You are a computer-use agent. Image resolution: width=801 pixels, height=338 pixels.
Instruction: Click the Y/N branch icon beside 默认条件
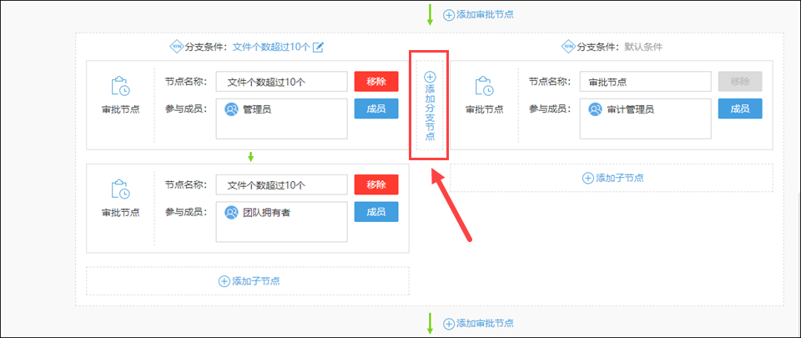568,47
